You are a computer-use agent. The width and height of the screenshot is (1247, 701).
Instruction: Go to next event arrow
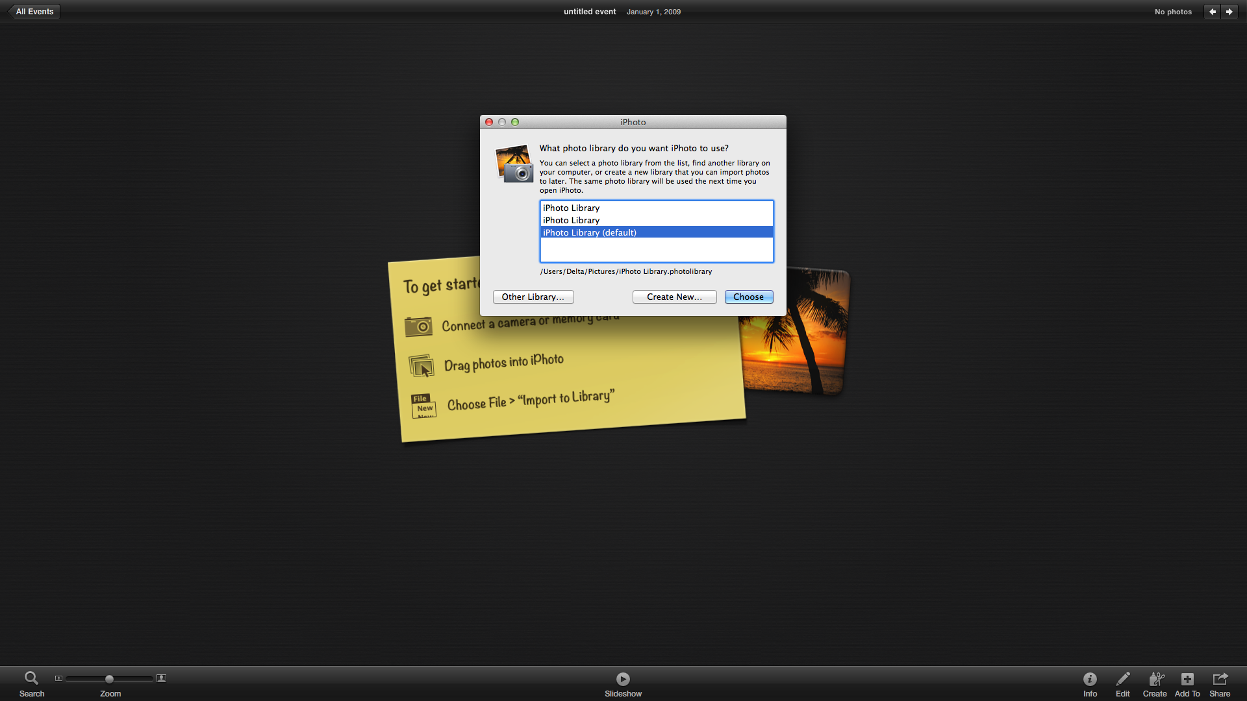tap(1229, 12)
